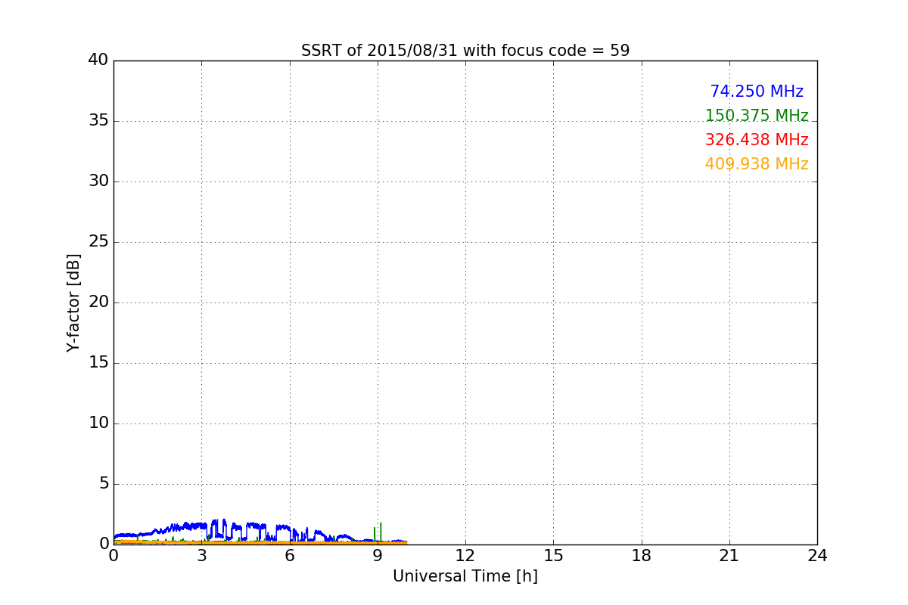This screenshot has width=908, height=605.
Task: Click the tall green spike just after hour 9
Action: [381, 532]
